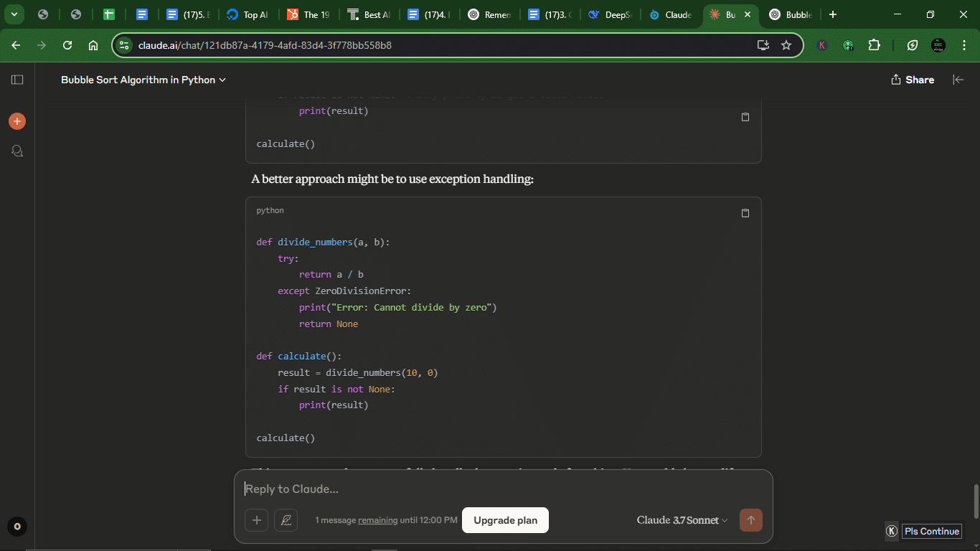Open the Claude 3.7 Sonnet model selector
The width and height of the screenshot is (980, 551).
click(682, 520)
